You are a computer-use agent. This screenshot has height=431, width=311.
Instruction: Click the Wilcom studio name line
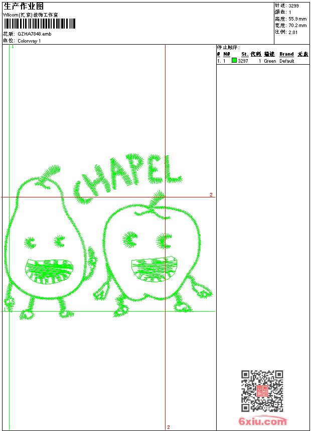coord(31,15)
